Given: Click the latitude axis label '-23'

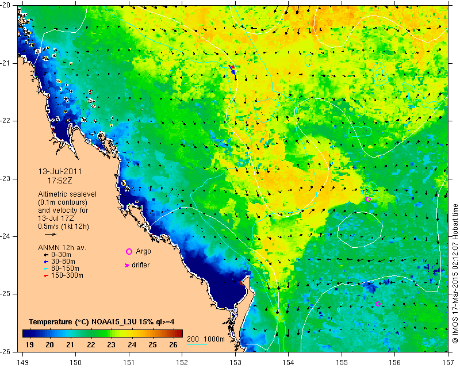Looking at the screenshot, I should [5, 179].
